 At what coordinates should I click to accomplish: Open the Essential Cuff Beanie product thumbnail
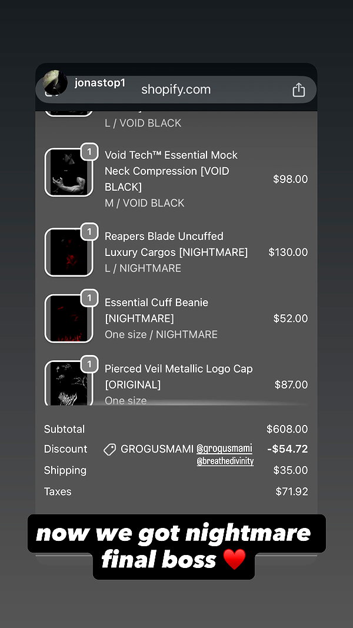point(69,318)
